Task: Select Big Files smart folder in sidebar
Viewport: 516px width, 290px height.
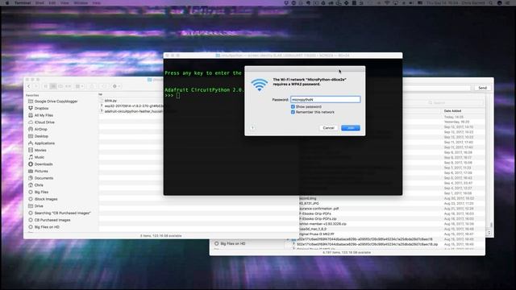Action: (x=38, y=192)
